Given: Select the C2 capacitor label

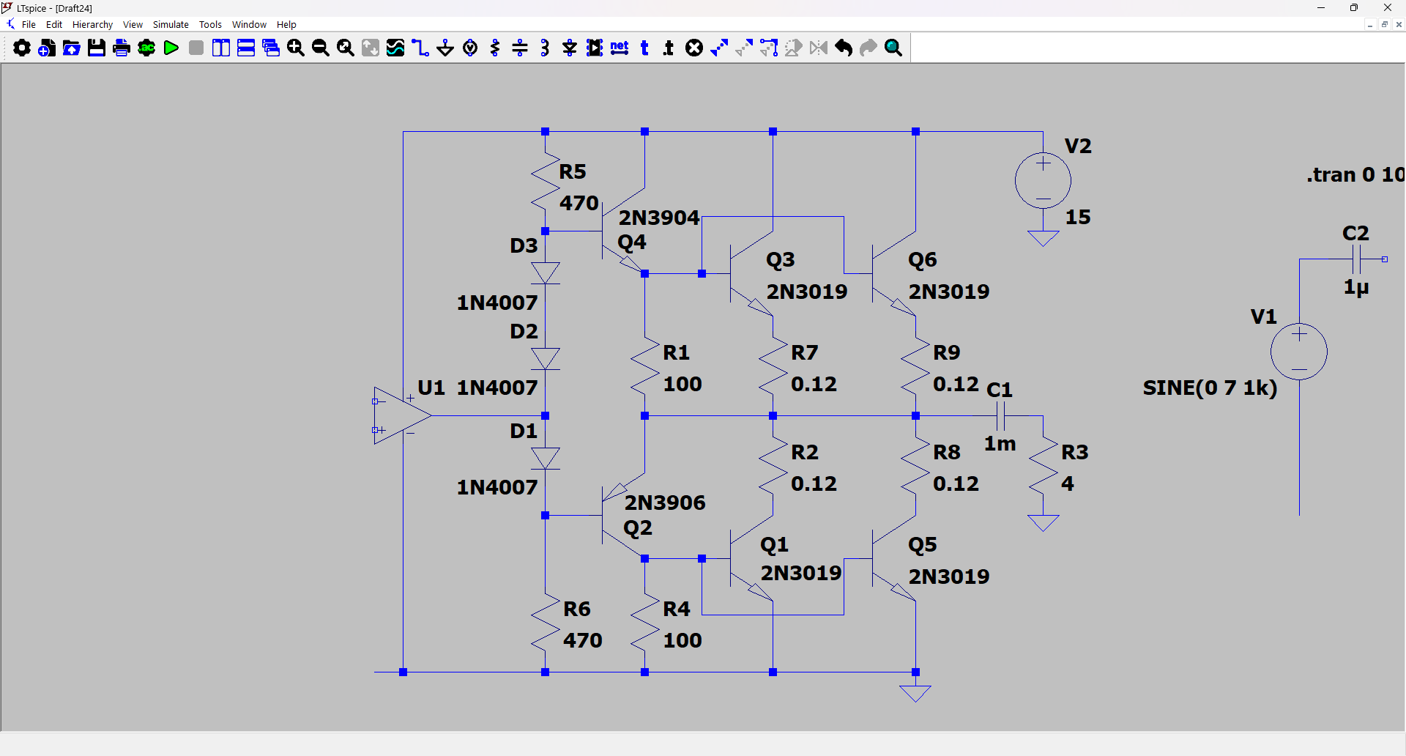Looking at the screenshot, I should (x=1355, y=233).
